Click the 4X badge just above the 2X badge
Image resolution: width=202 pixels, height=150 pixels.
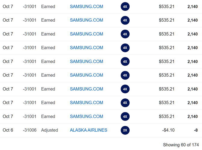coord(125,116)
